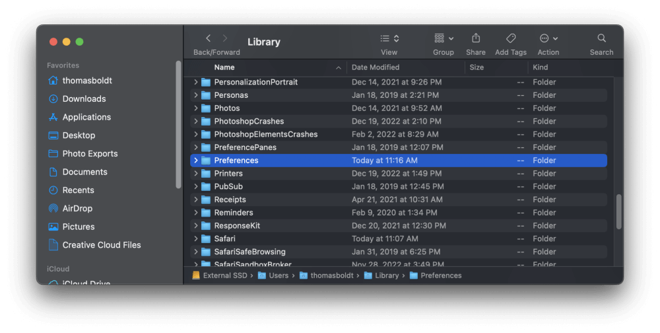The width and height of the screenshot is (660, 333).
Task: Sort by the Name column header
Action: point(224,67)
